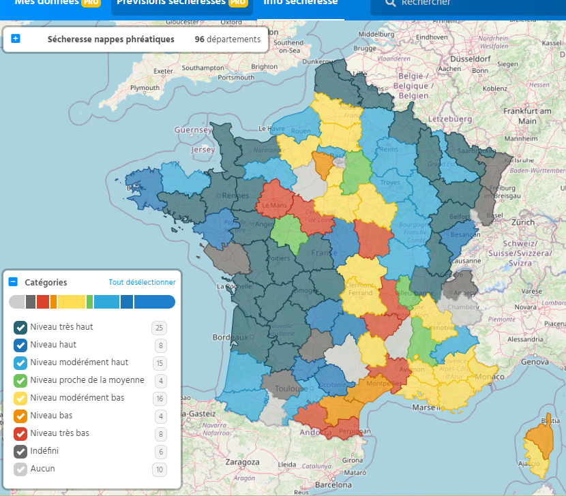
Task: Click the Catégories heading text
Action: pos(46,283)
